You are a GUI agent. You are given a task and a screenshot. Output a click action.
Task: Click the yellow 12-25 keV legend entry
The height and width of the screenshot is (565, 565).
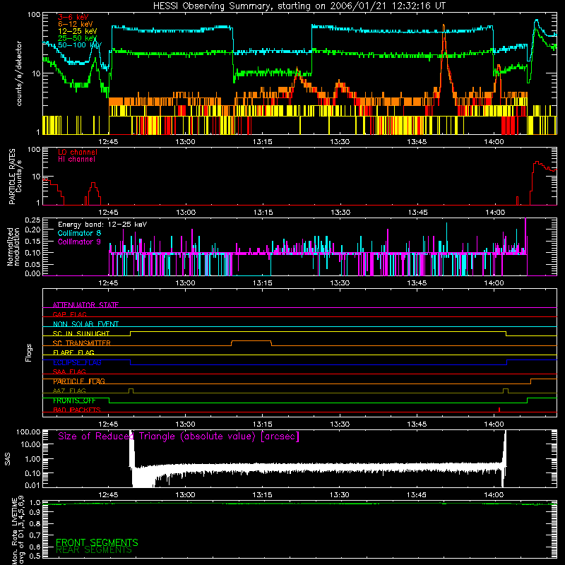77,31
